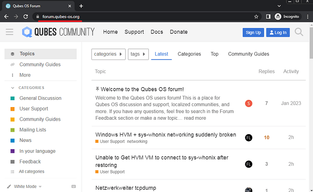The width and height of the screenshot is (313, 192).
Task: Open the Feedback category
Action: click(x=30, y=162)
